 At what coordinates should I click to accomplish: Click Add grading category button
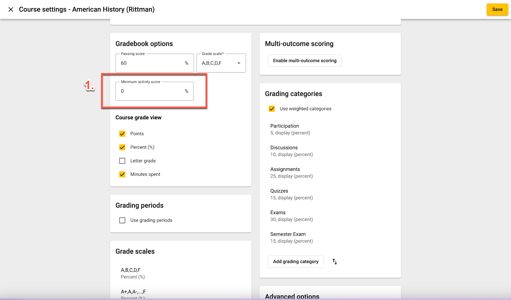coord(295,262)
